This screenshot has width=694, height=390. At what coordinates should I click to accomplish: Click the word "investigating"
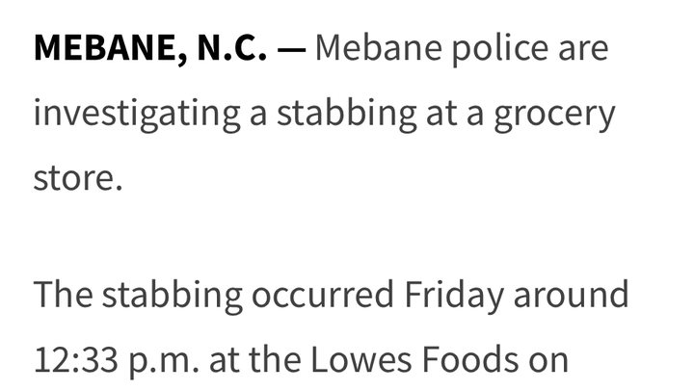tap(137, 115)
